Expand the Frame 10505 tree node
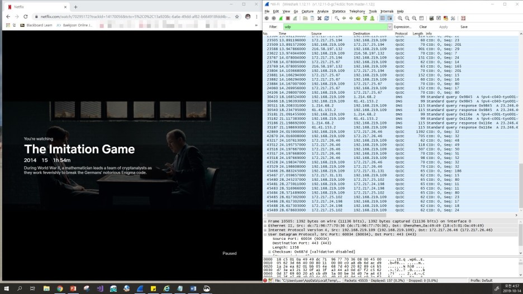This screenshot has width=523, height=294. coord(265,221)
